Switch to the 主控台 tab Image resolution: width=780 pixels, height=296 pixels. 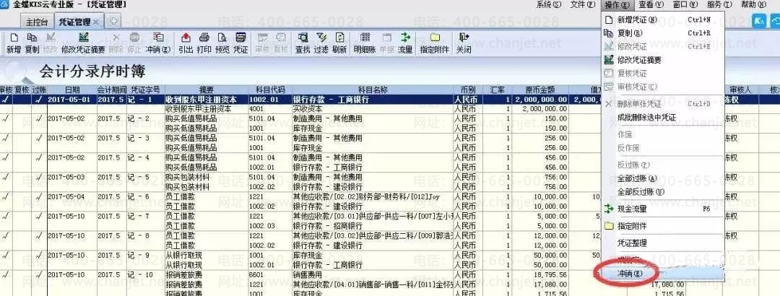(38, 22)
